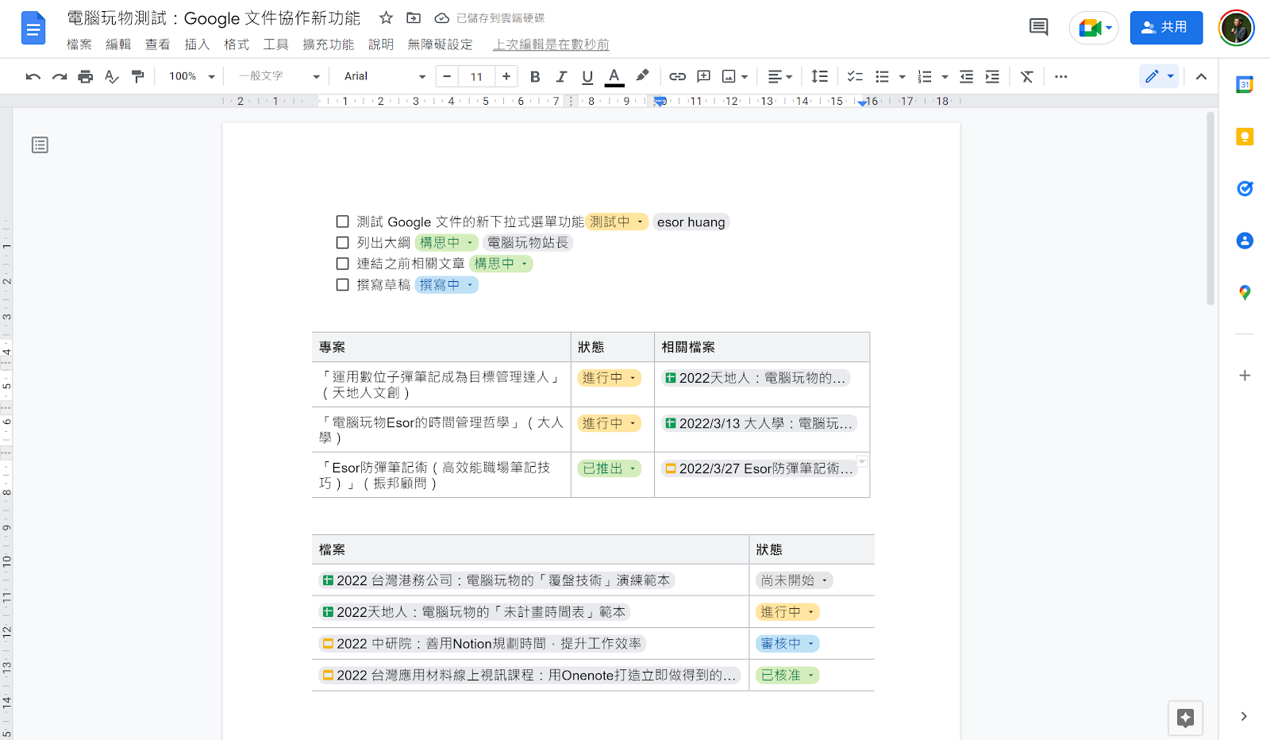Open highlight color picker
The width and height of the screenshot is (1270, 740).
click(x=642, y=75)
